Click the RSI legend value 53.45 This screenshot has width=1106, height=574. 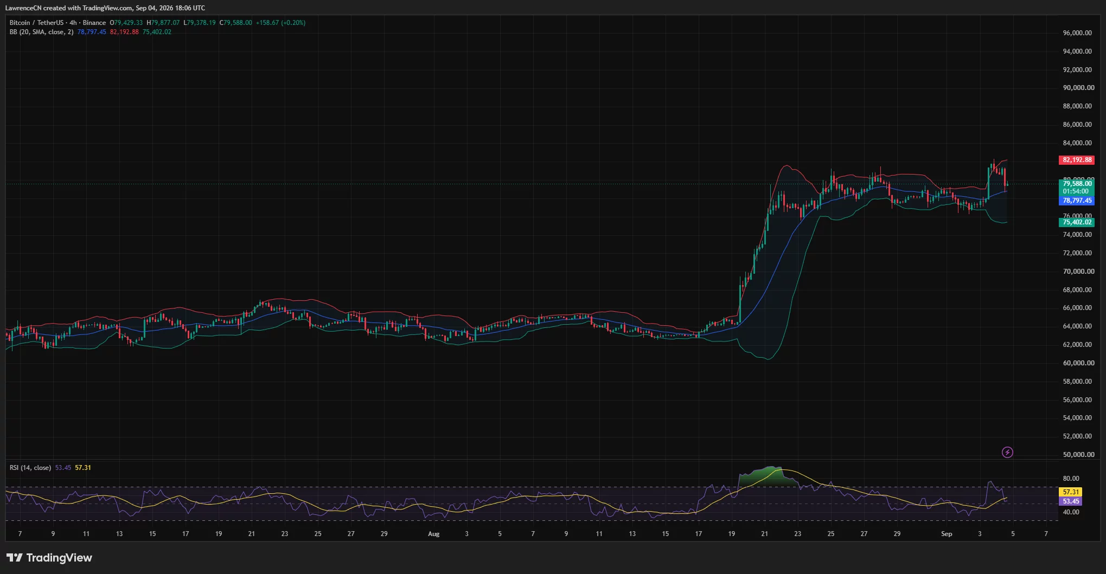point(63,468)
